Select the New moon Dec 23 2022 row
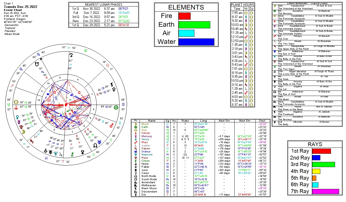Viewport: 346px width, 202px height. [x=103, y=21]
